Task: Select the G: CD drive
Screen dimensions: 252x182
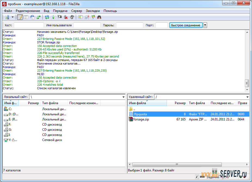Action: pyautogui.click(x=64, y=130)
